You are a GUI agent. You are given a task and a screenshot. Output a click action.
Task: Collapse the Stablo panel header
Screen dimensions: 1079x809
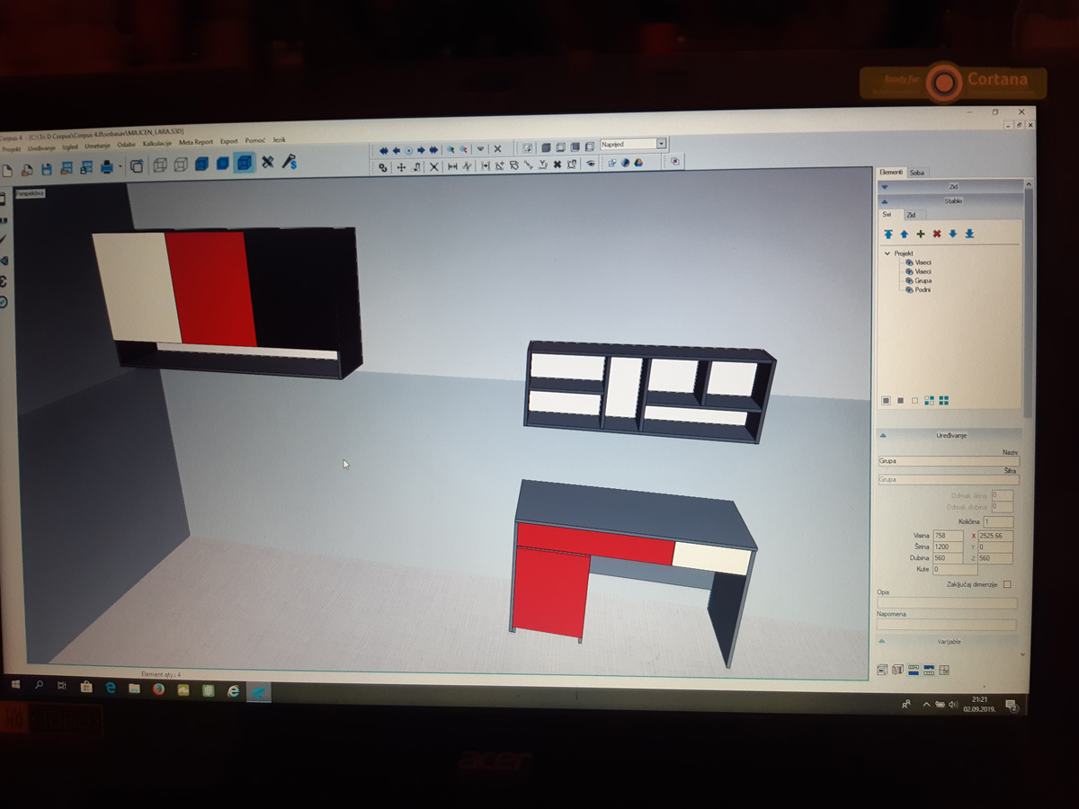[x=950, y=201]
